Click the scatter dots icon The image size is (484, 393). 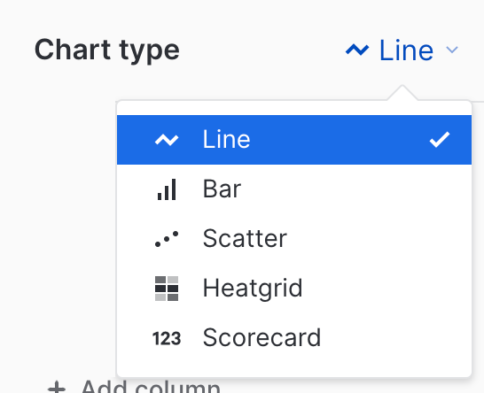coord(167,239)
